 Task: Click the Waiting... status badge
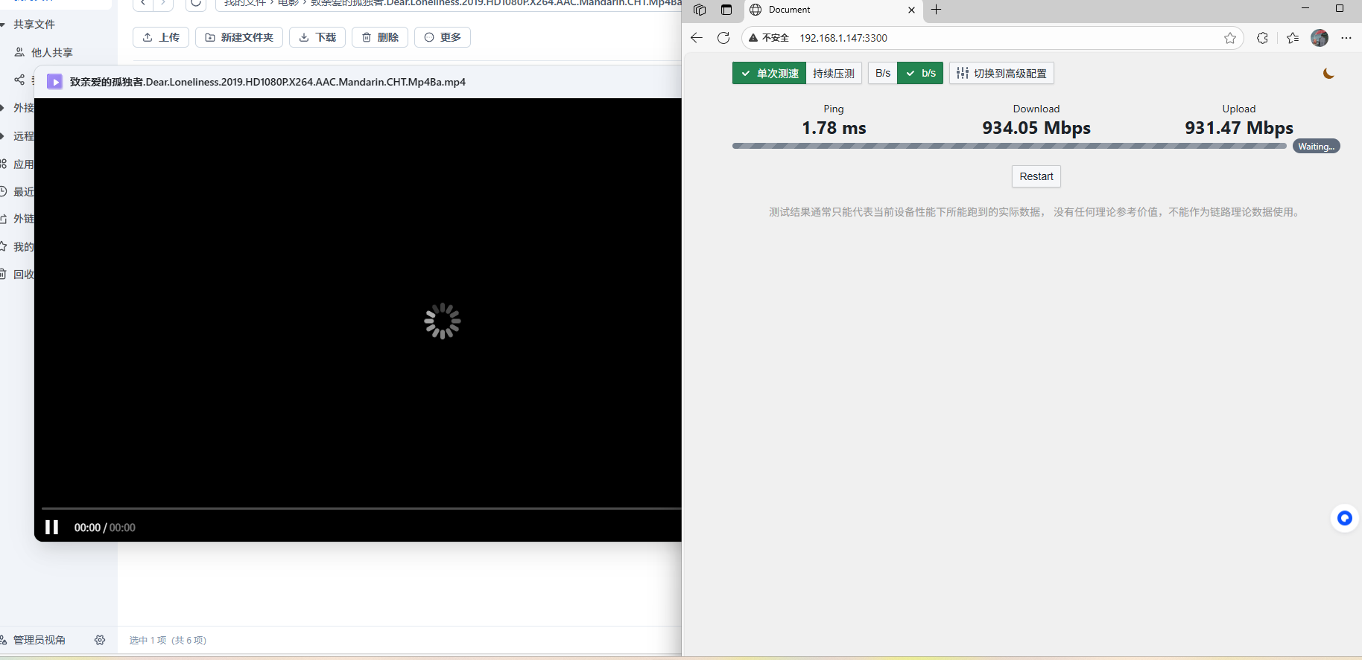click(1317, 147)
